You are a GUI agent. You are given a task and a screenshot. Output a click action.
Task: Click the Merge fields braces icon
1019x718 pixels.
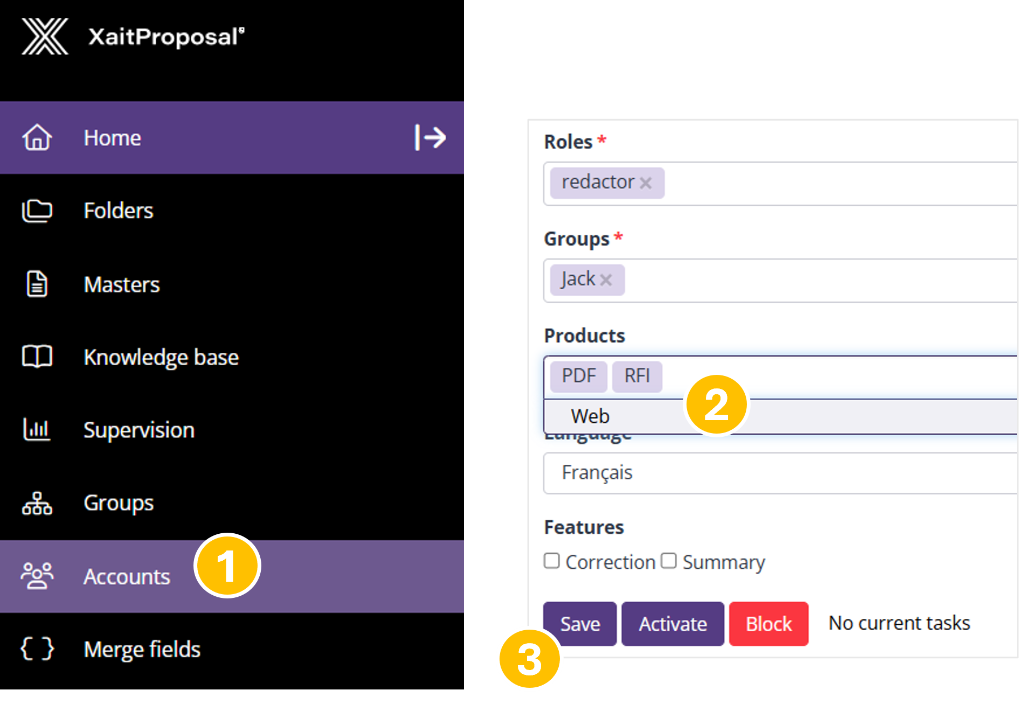click(x=37, y=649)
